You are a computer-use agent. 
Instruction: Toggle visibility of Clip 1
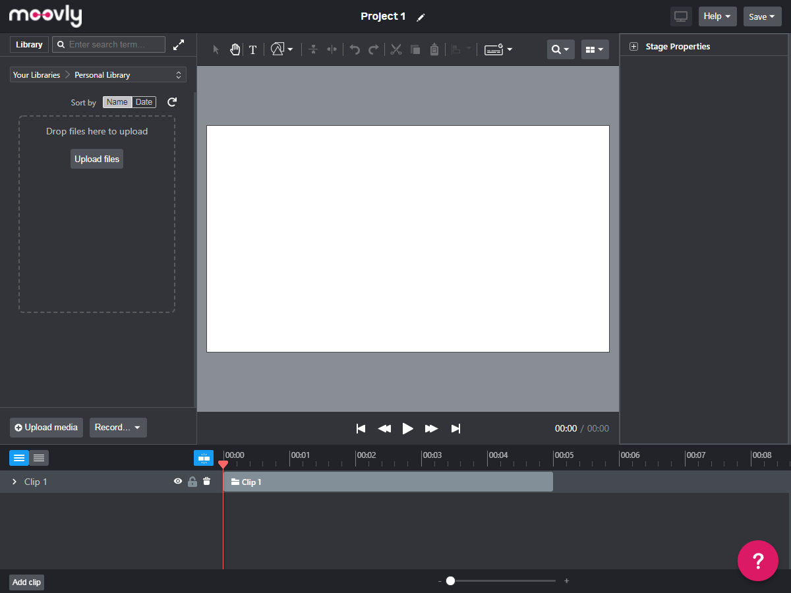click(x=178, y=482)
